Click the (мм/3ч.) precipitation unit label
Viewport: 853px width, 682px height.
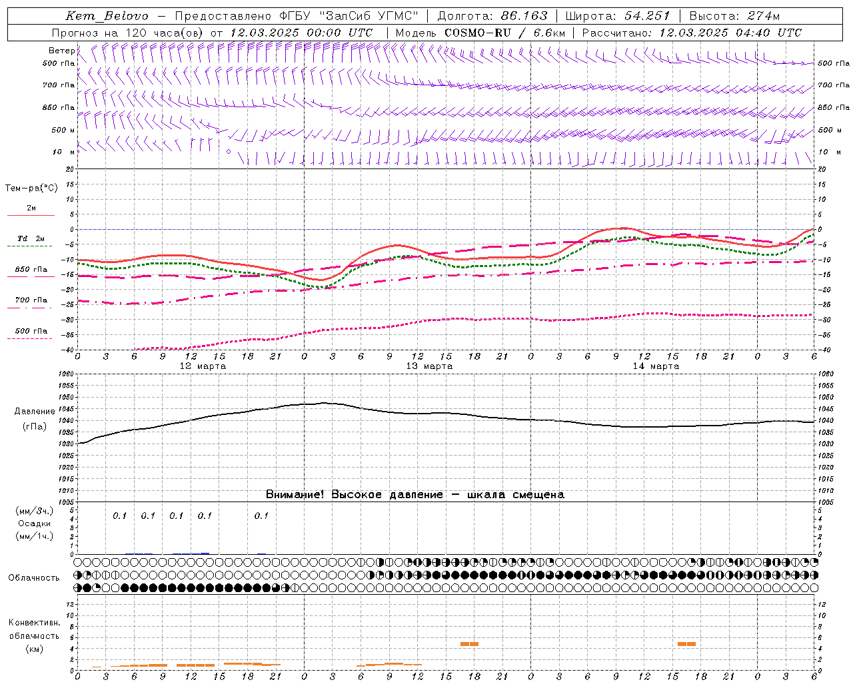(x=35, y=511)
